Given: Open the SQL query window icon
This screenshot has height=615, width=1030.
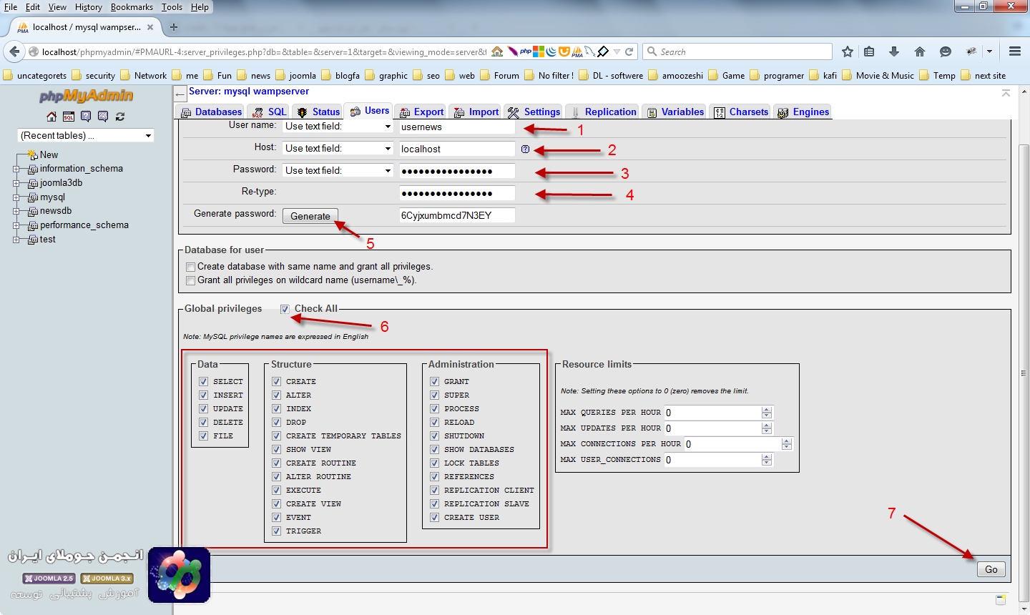Looking at the screenshot, I should pos(69,117).
